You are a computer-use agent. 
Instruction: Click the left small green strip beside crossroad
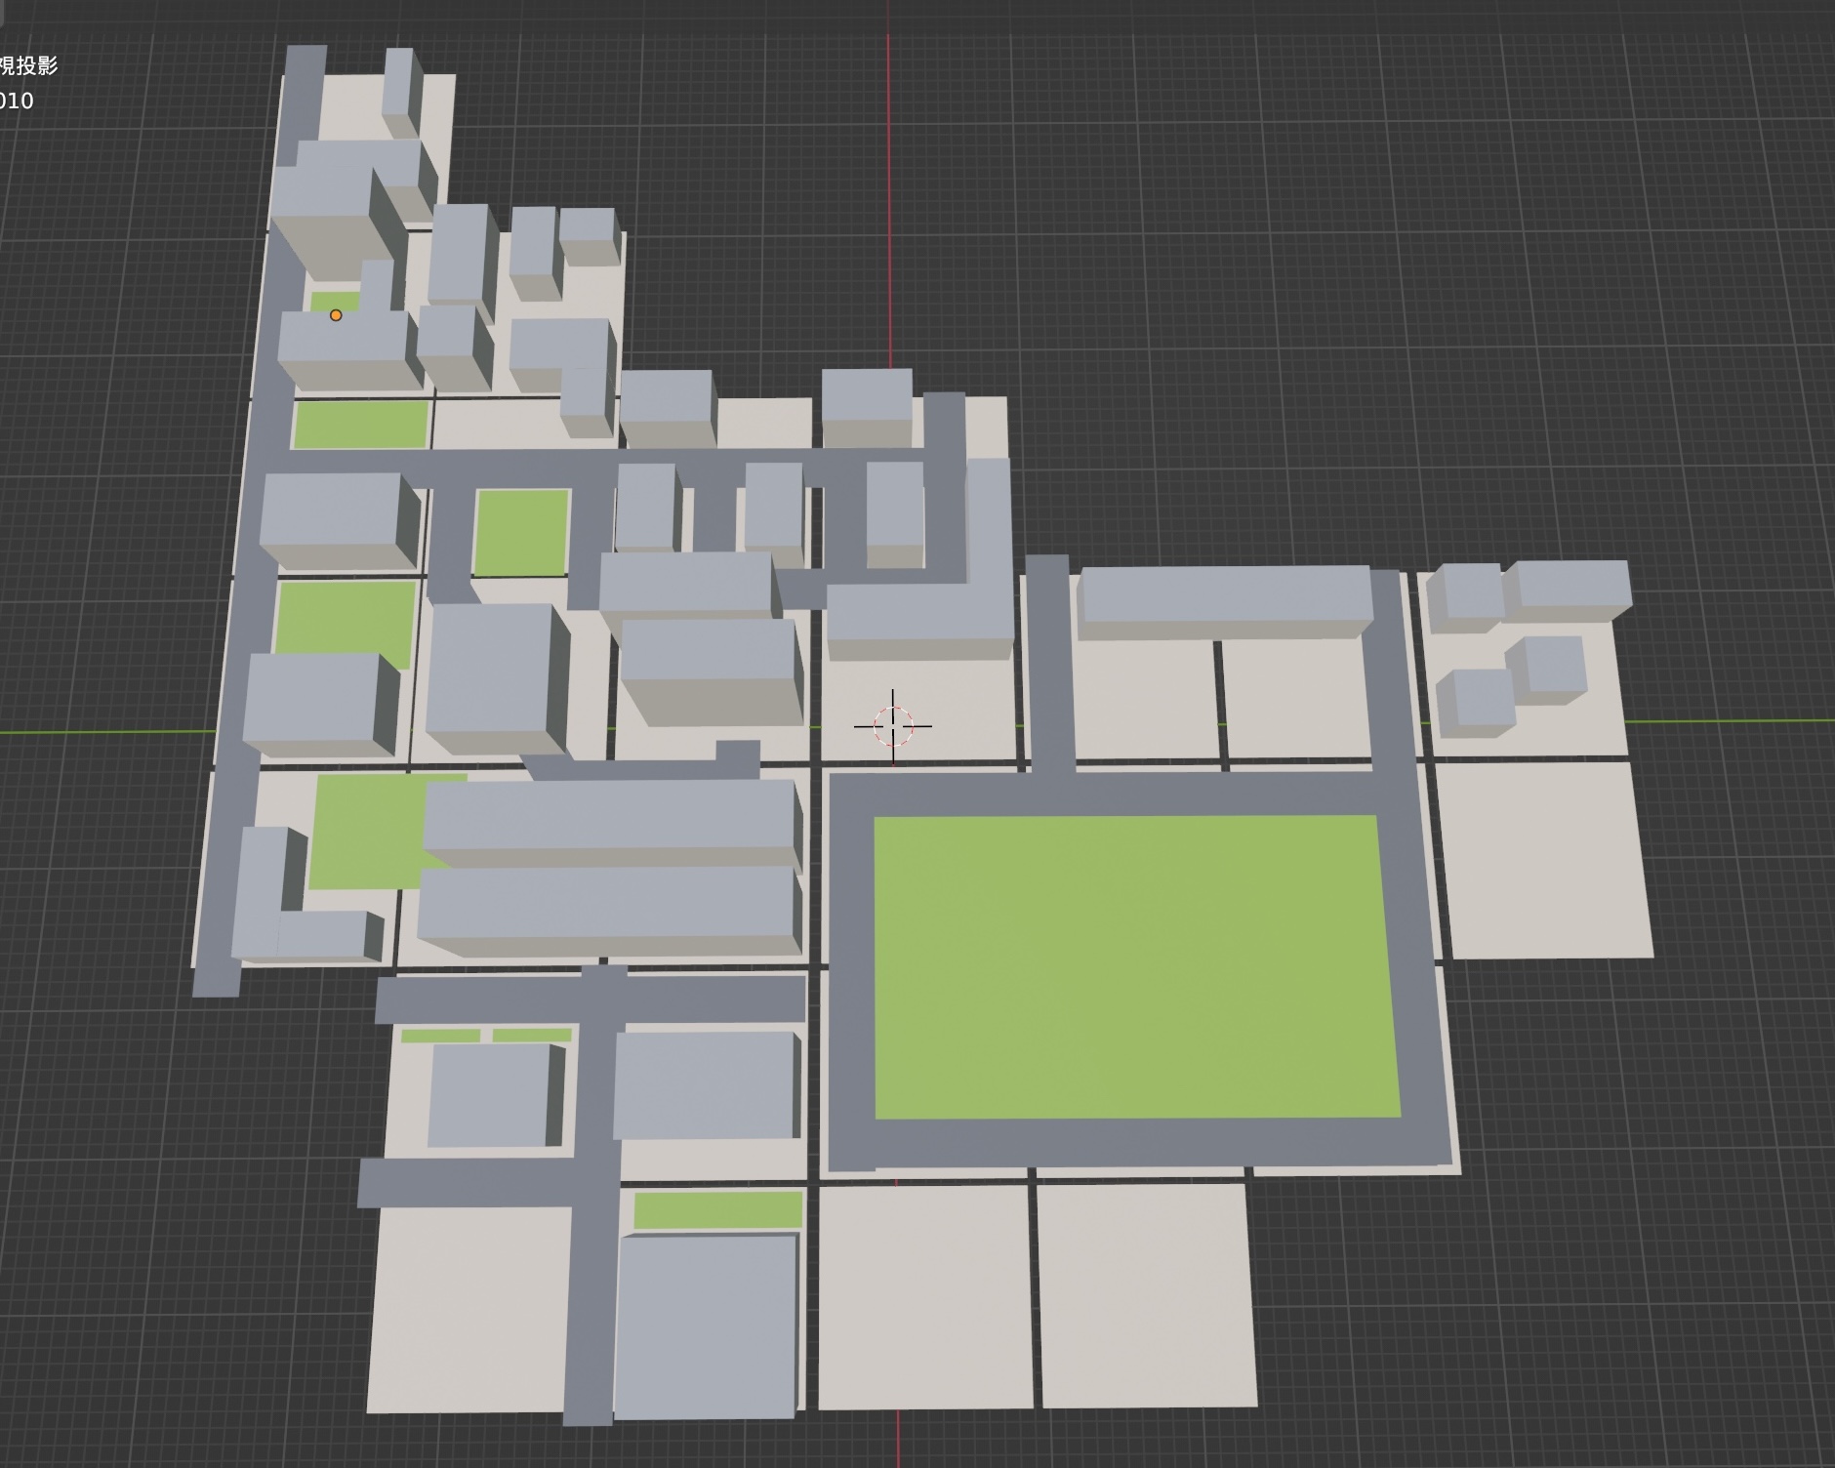tap(440, 1036)
